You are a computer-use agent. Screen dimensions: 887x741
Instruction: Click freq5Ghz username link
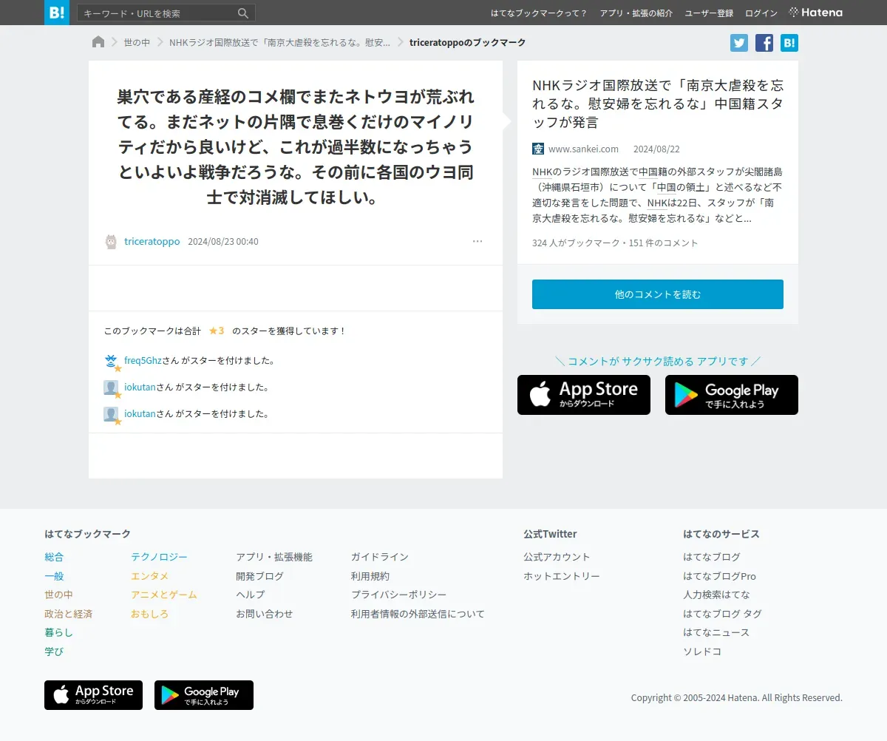coord(143,361)
